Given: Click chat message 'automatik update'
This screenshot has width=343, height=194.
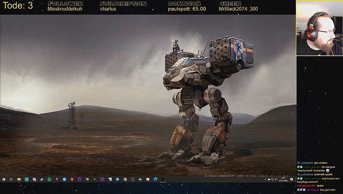Looking at the screenshot, I should (x=323, y=174).
